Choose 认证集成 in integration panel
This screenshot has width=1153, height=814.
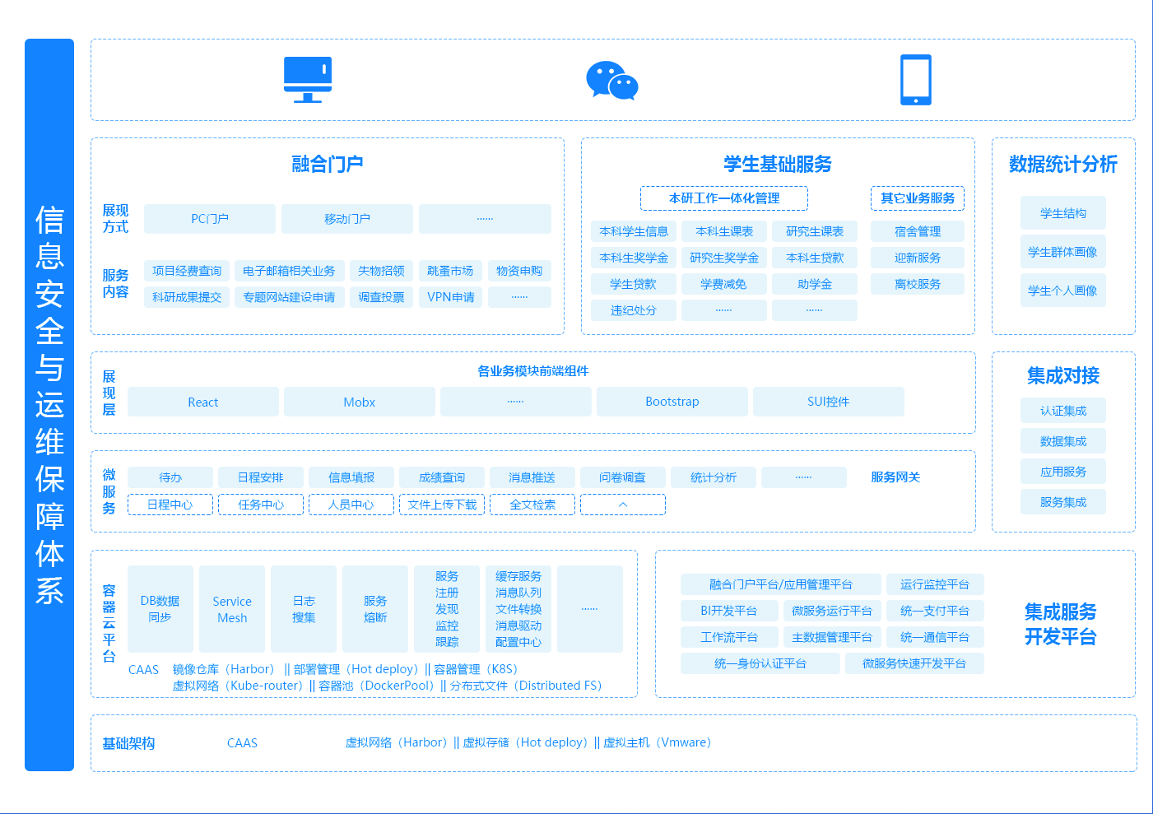click(x=1062, y=411)
